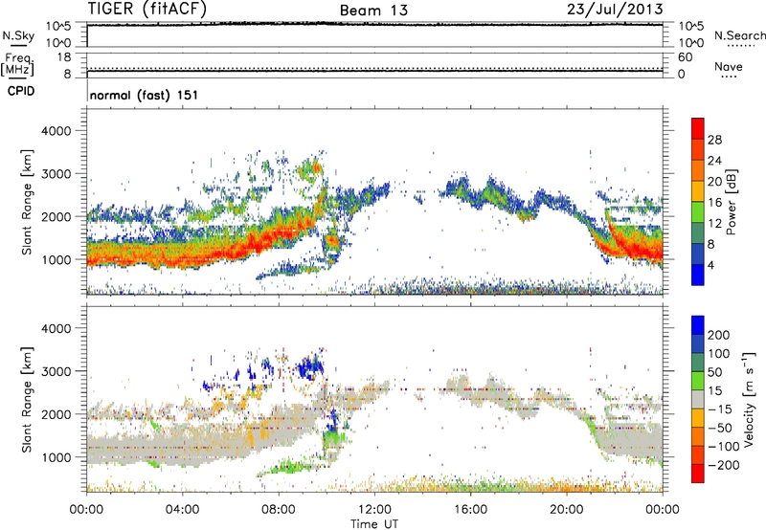766x530 pixels.
Task: Click the 16:00 time tick label
Action: click(470, 510)
